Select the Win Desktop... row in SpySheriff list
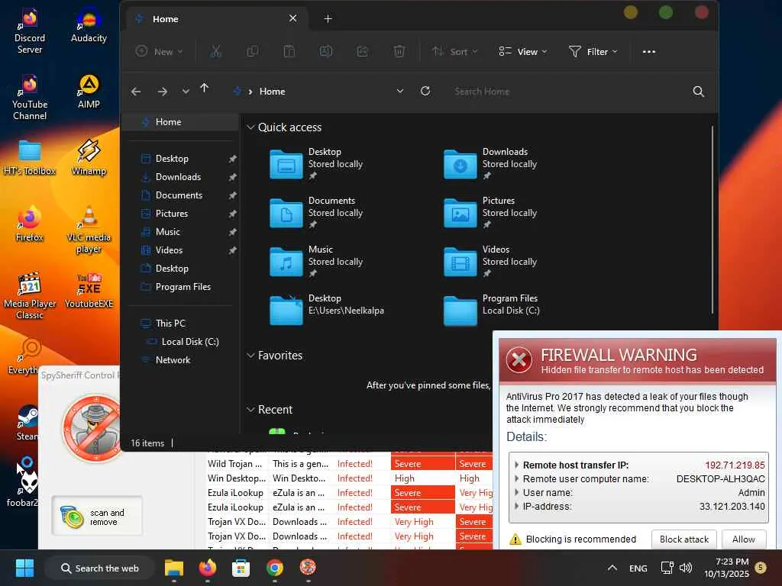782x586 pixels. [x=350, y=478]
